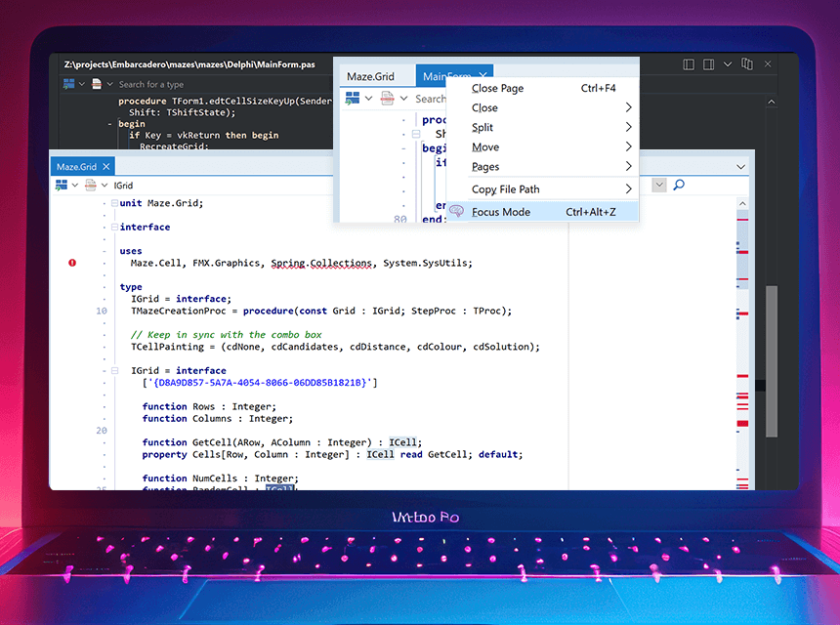840x625 pixels.
Task: Click the red error insight icon in the gutter
Action: point(71,262)
